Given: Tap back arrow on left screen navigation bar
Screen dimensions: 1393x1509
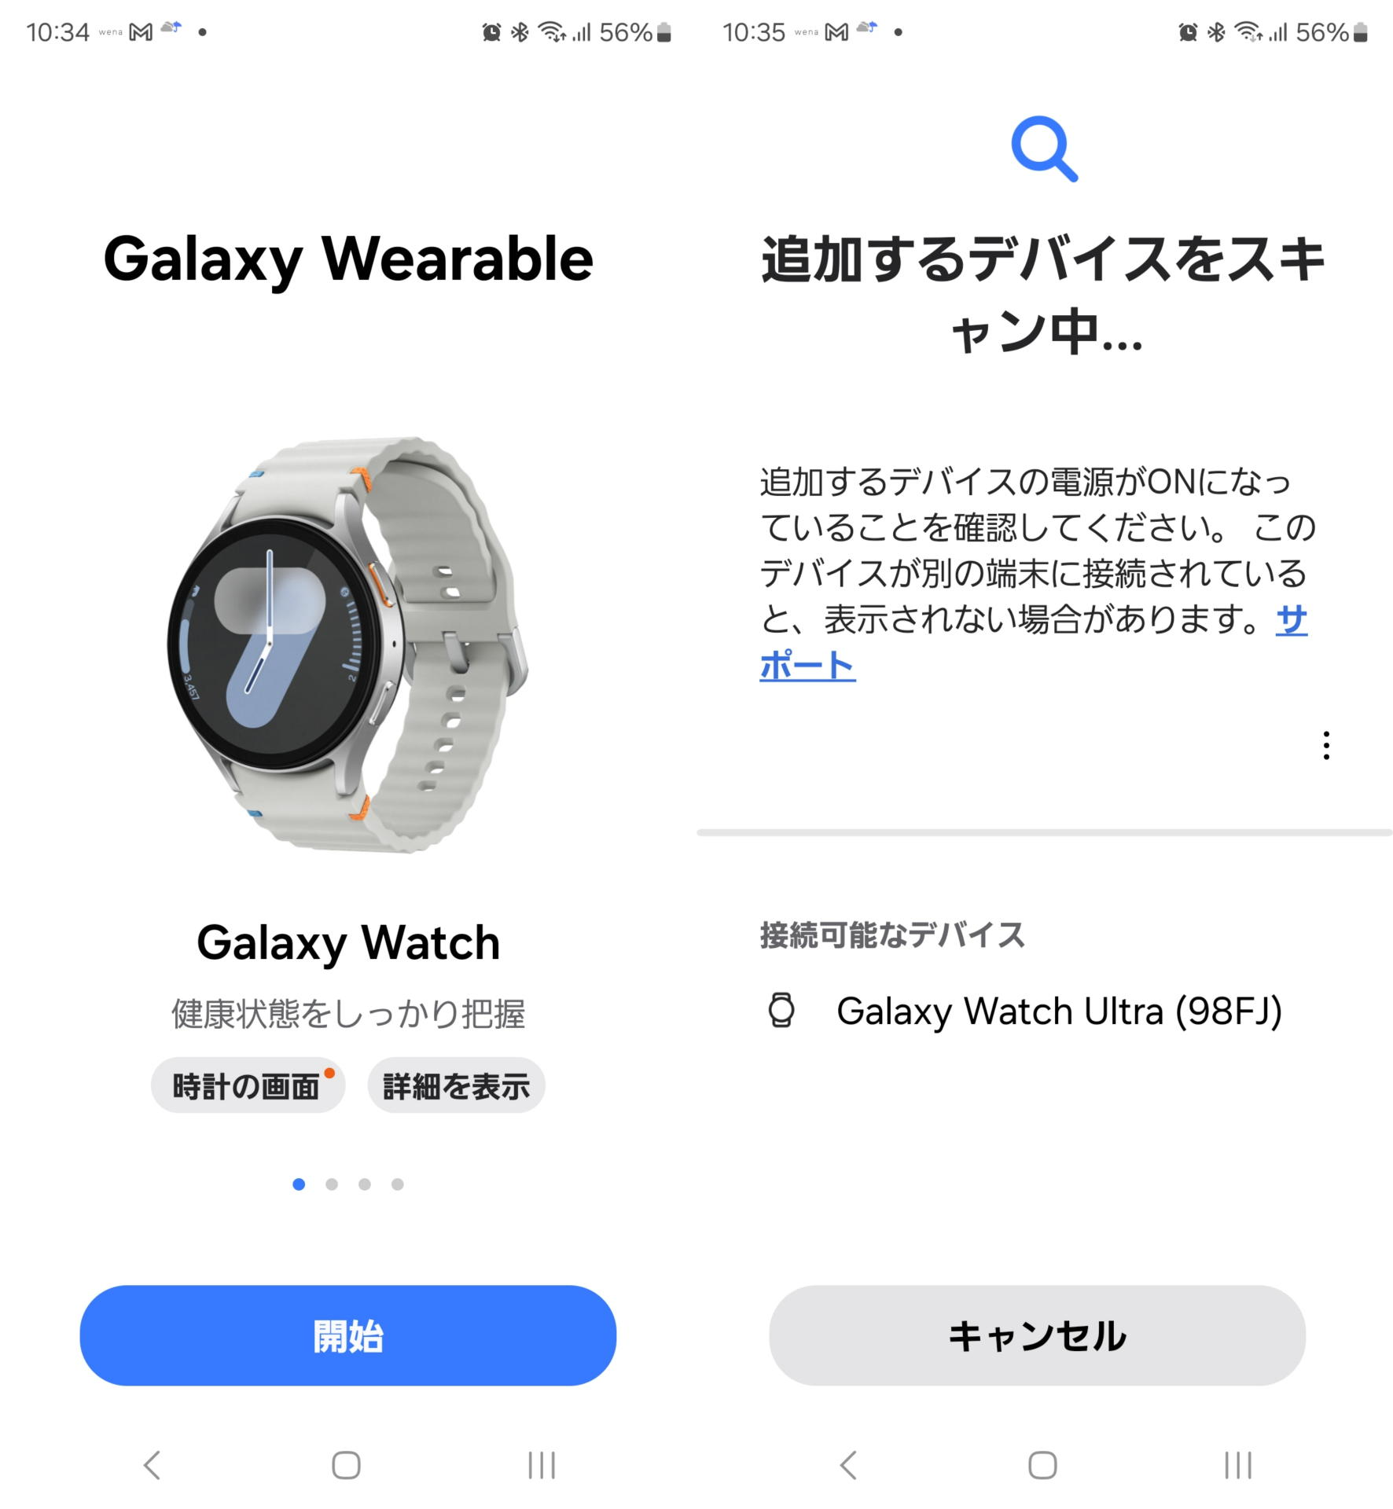Looking at the screenshot, I should [x=152, y=1465].
